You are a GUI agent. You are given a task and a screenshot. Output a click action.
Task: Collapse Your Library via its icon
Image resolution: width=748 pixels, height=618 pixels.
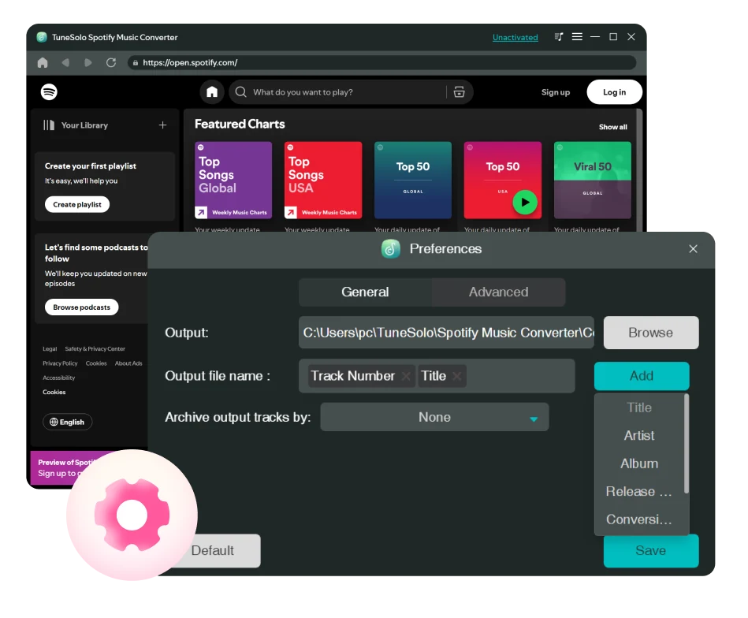pyautogui.click(x=49, y=125)
